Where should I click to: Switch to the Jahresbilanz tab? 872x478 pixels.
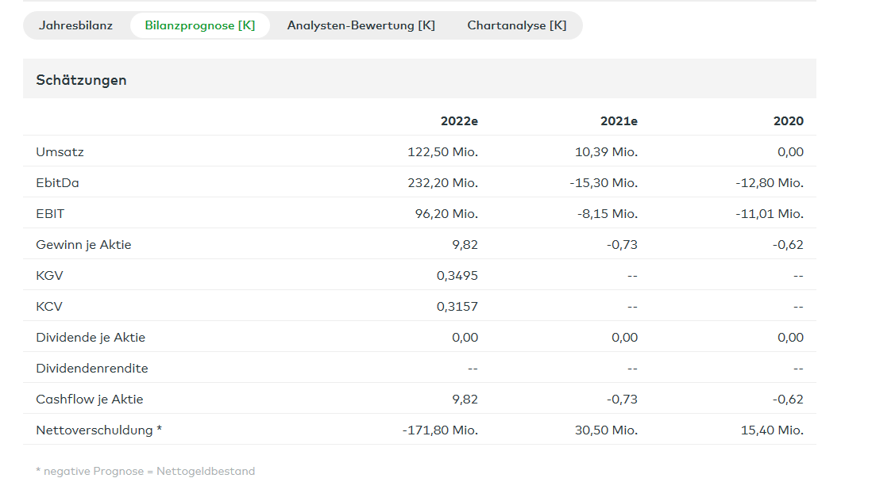click(75, 25)
